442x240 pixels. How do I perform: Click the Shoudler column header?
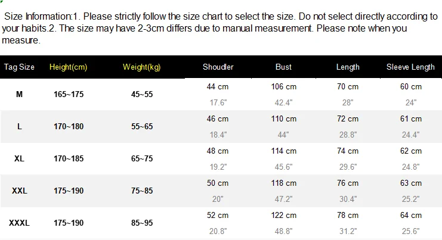click(218, 67)
